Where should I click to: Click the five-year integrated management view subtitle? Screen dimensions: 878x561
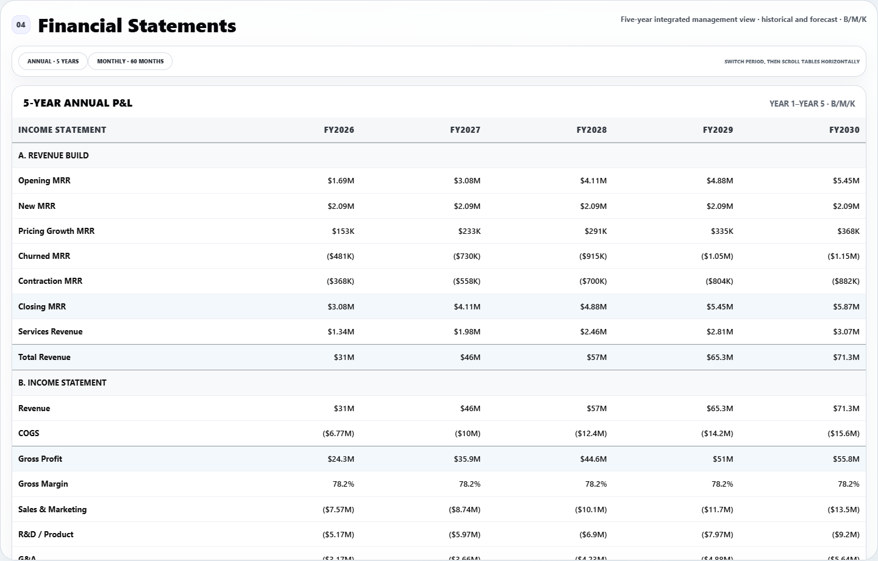[x=744, y=19]
